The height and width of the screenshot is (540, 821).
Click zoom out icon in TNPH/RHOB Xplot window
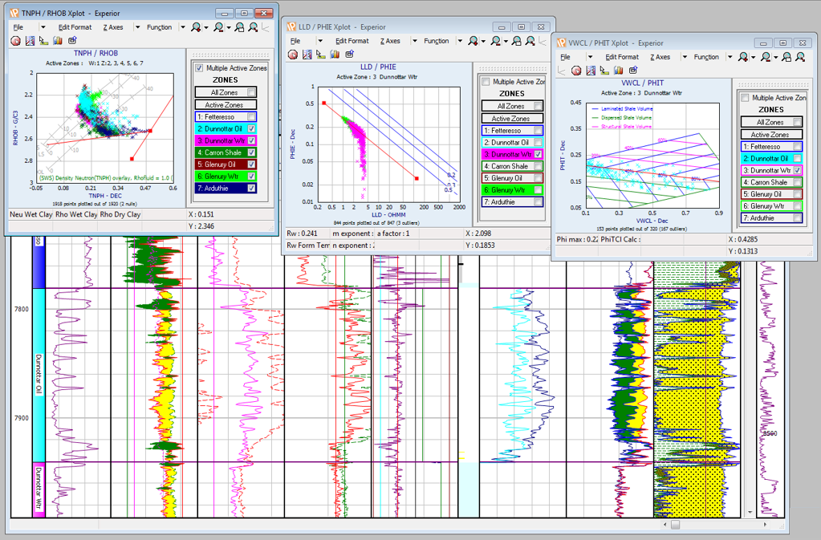click(x=218, y=27)
